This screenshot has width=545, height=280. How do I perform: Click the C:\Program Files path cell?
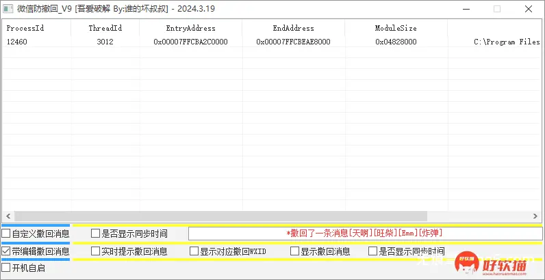[x=507, y=42]
